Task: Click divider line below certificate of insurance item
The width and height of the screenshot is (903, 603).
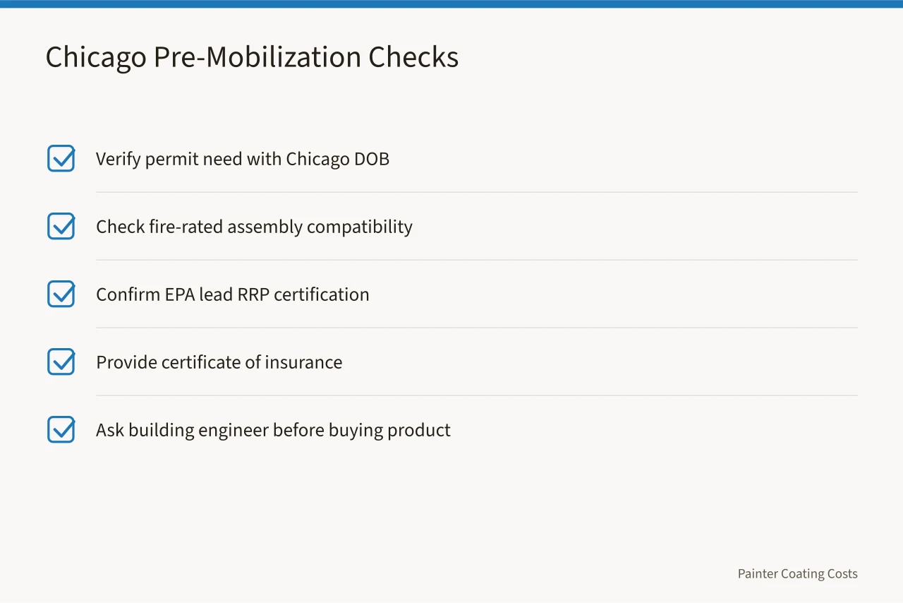Action: (477, 395)
